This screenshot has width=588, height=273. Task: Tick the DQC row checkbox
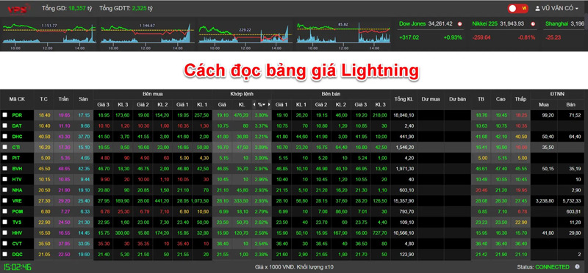(x=5, y=254)
